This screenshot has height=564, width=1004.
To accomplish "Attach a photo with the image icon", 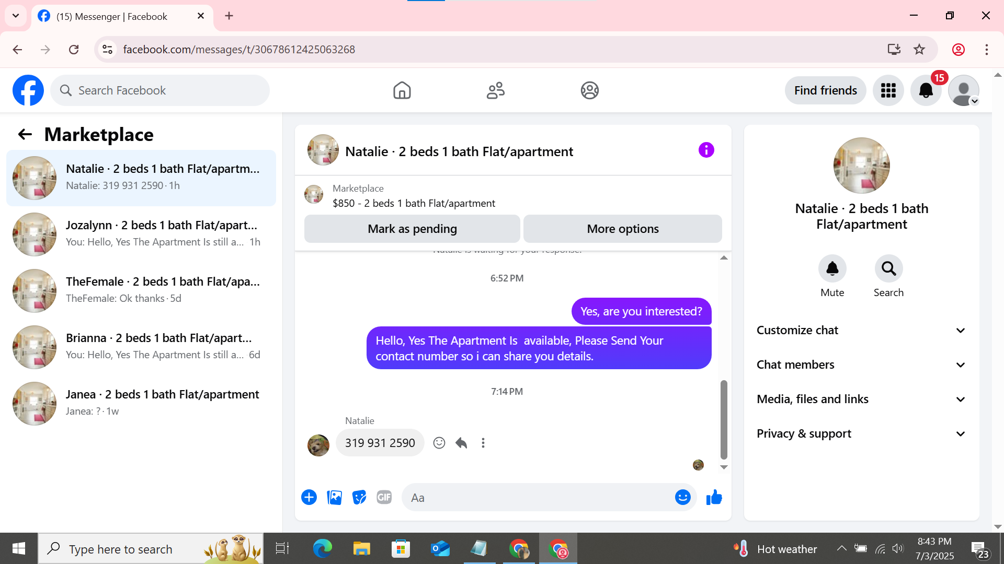I will coord(334,498).
